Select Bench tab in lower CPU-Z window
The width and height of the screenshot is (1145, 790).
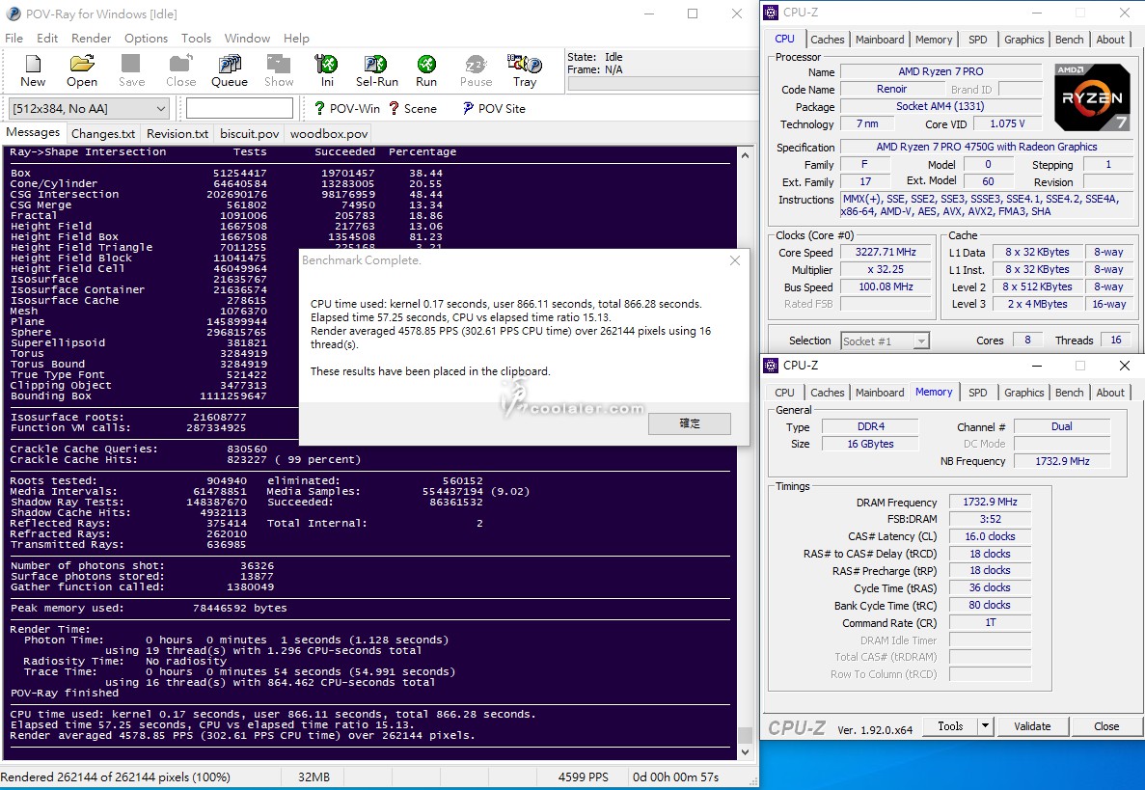point(1069,392)
